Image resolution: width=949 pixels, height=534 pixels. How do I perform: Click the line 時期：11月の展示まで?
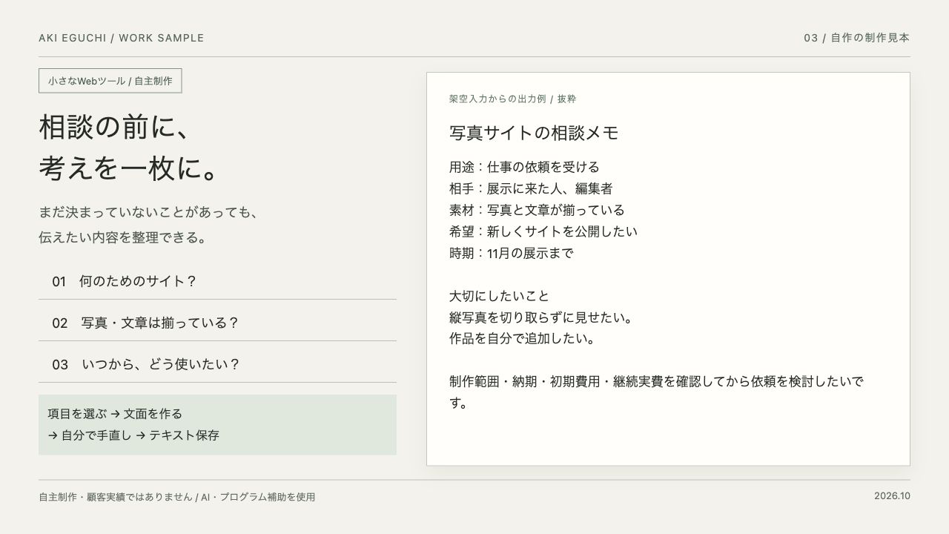coord(512,253)
